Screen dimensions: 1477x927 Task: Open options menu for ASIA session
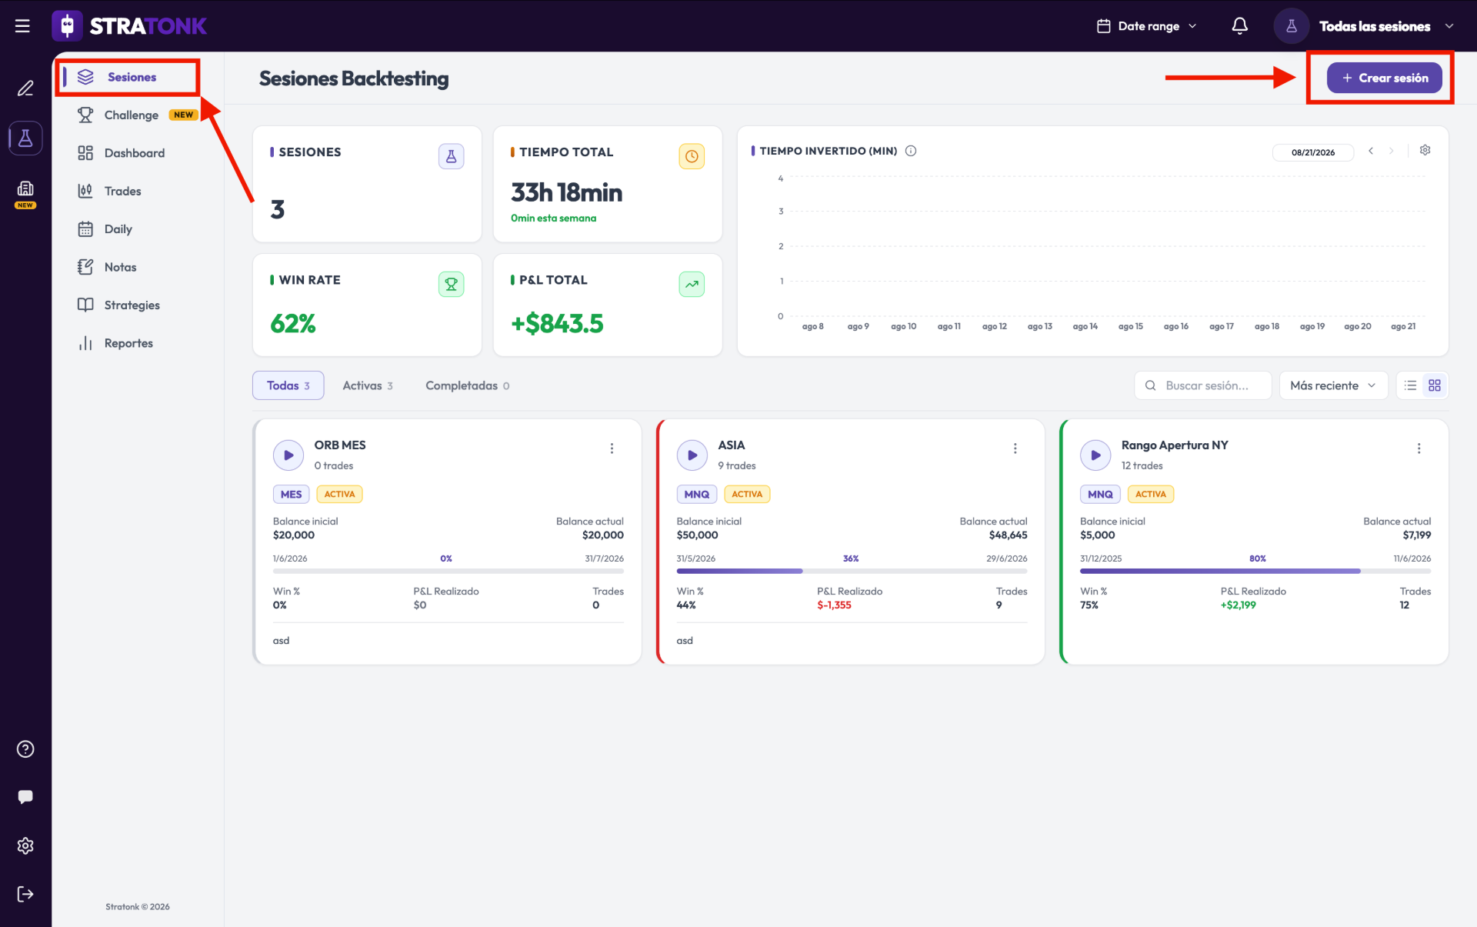[1015, 448]
